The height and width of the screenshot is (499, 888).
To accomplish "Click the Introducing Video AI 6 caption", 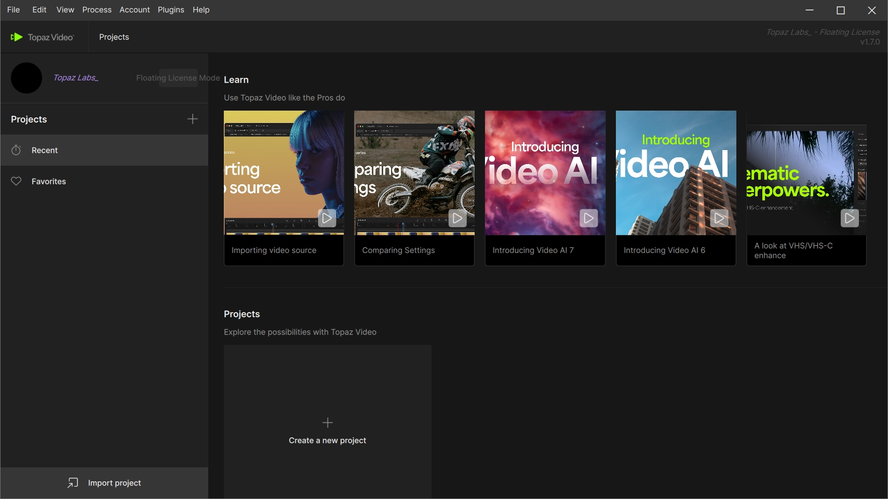I will point(665,250).
